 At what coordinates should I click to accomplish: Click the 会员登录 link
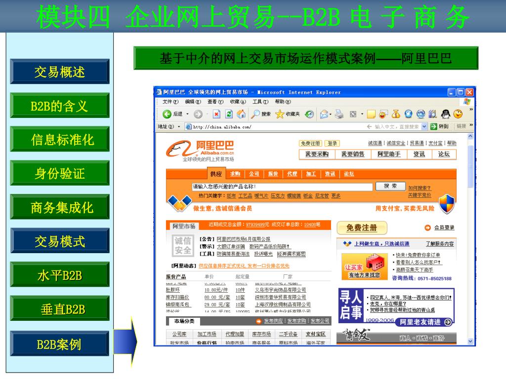tap(444, 227)
